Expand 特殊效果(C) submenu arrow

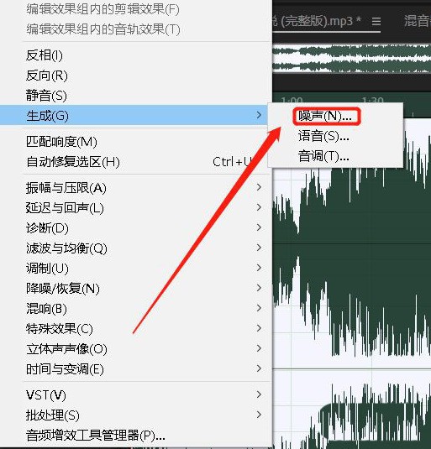(259, 328)
